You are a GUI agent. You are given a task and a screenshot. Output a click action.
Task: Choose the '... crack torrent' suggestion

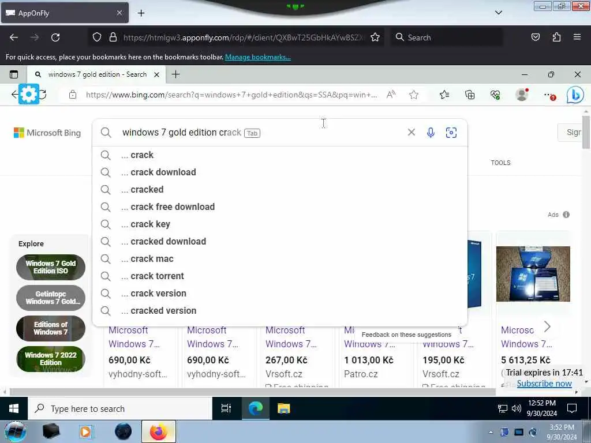pos(280,276)
